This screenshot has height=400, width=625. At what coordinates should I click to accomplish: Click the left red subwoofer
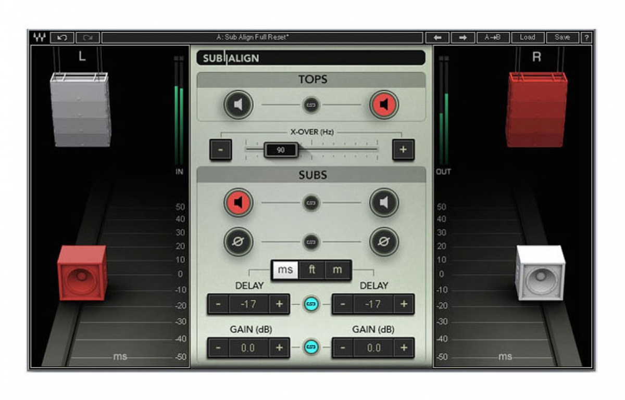coord(82,273)
